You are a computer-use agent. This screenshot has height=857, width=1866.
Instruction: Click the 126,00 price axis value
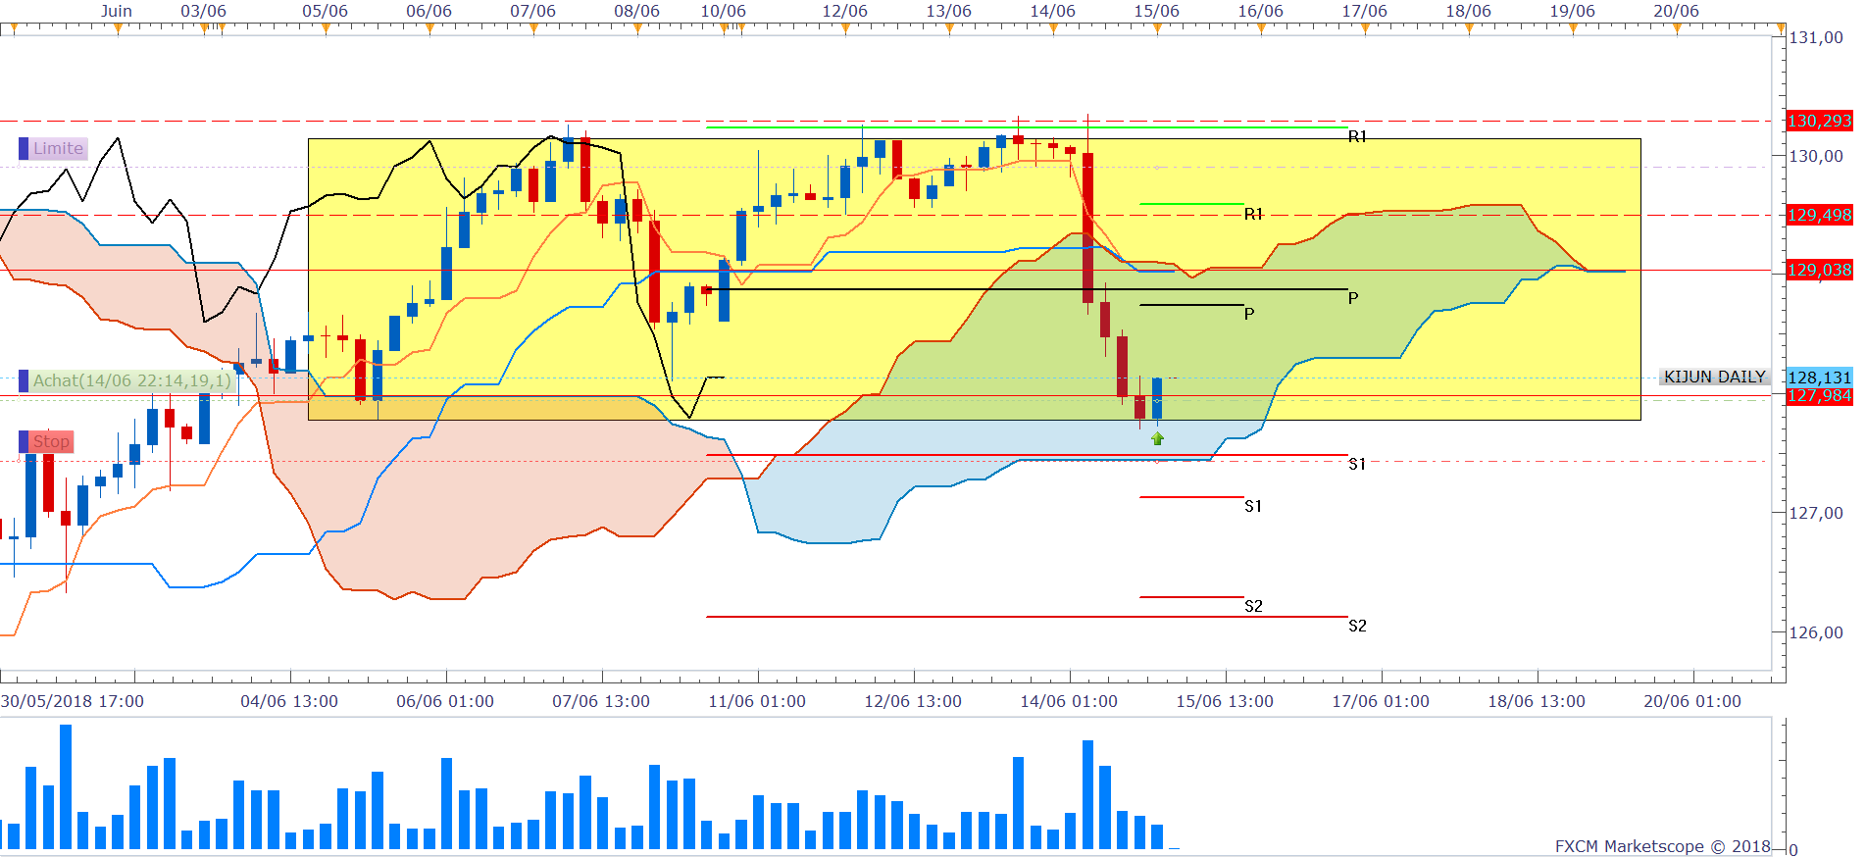1817,632
